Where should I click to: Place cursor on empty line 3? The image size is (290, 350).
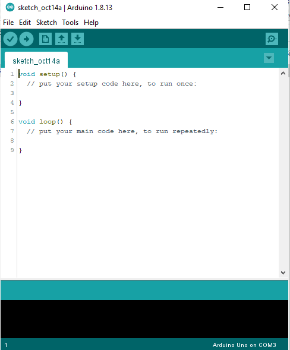coord(147,93)
